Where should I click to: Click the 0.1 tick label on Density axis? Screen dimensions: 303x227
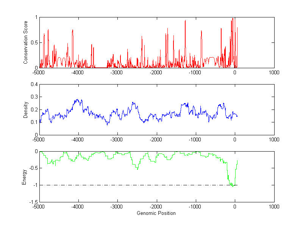[x=34, y=122]
